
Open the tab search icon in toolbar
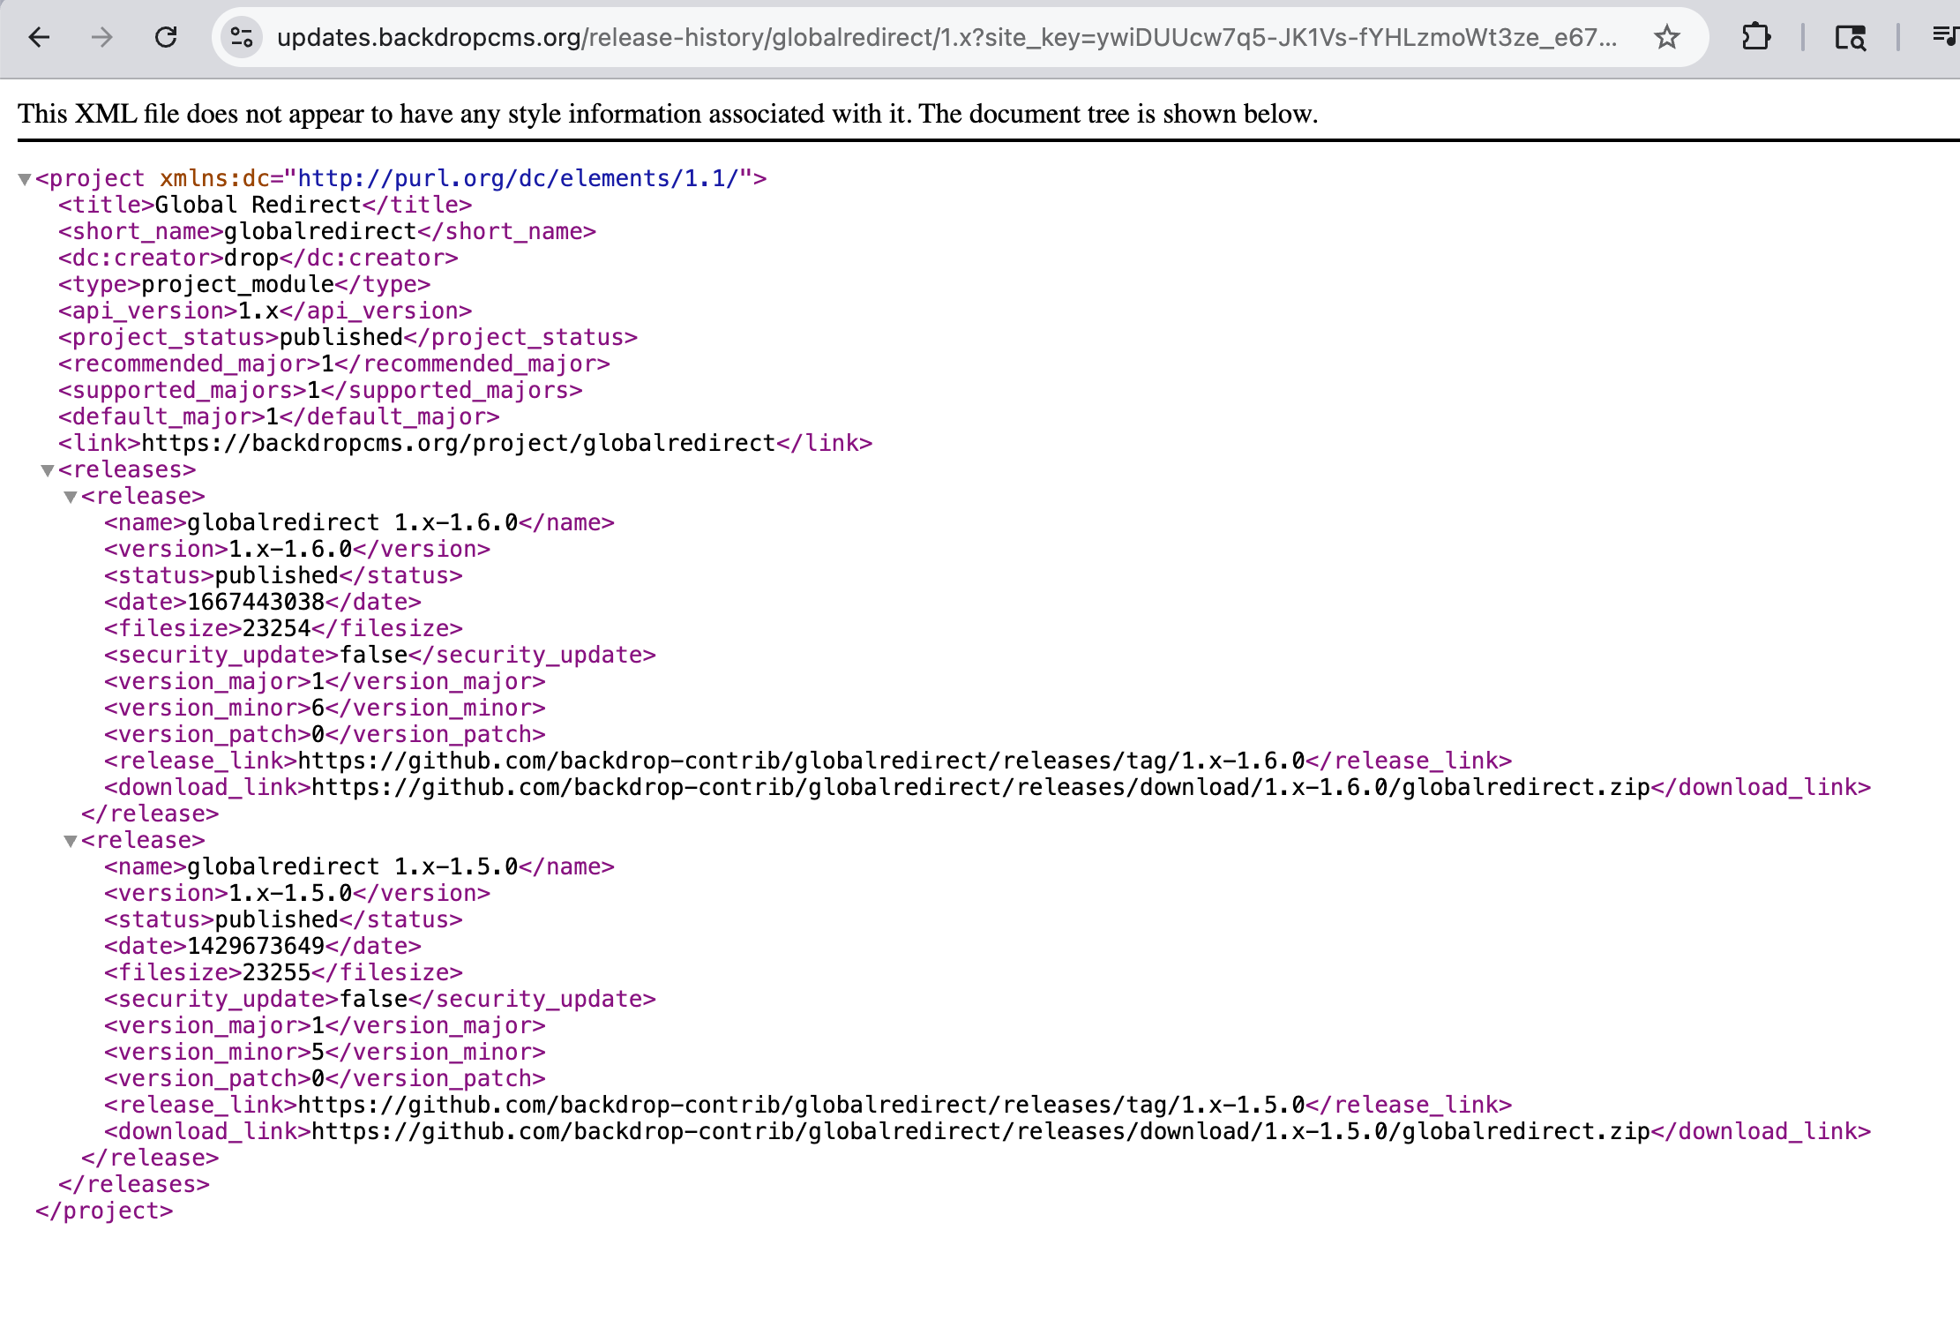pyautogui.click(x=1851, y=37)
